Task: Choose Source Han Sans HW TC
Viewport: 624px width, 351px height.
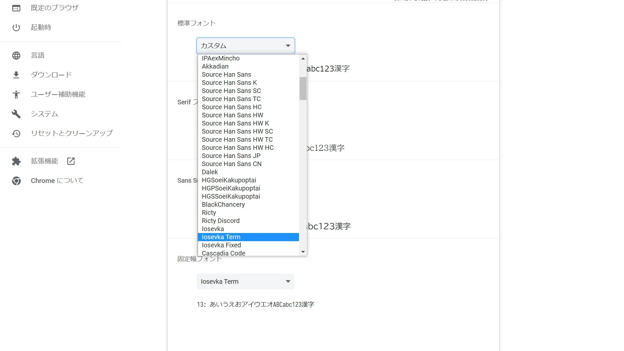Action: click(248, 139)
